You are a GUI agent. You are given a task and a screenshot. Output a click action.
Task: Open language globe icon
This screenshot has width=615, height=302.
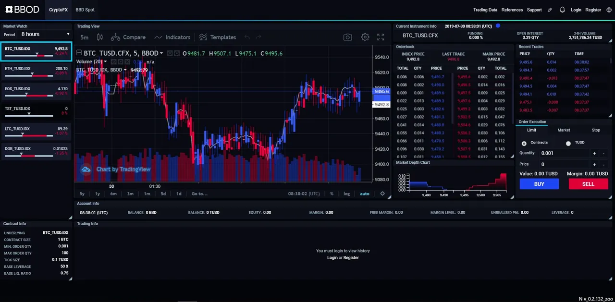pos(609,10)
